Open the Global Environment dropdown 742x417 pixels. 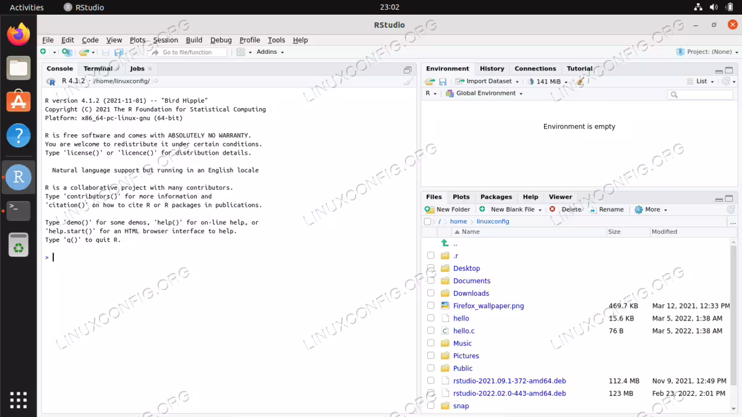coord(485,93)
